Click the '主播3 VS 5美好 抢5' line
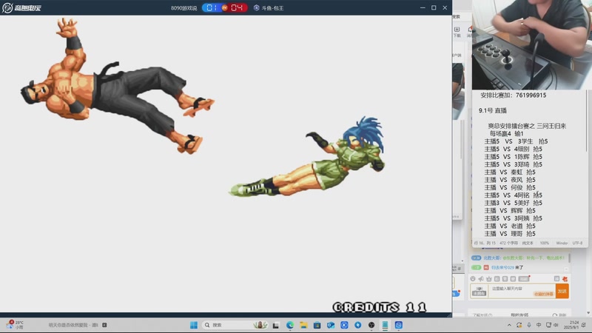592x333 pixels. tap(513, 203)
